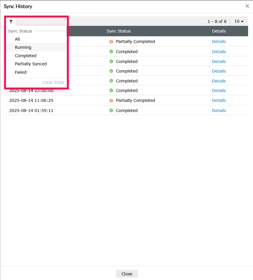Click orange info icon on 11:06:25 row
Viewport: 253px width, 280px height.
click(111, 101)
